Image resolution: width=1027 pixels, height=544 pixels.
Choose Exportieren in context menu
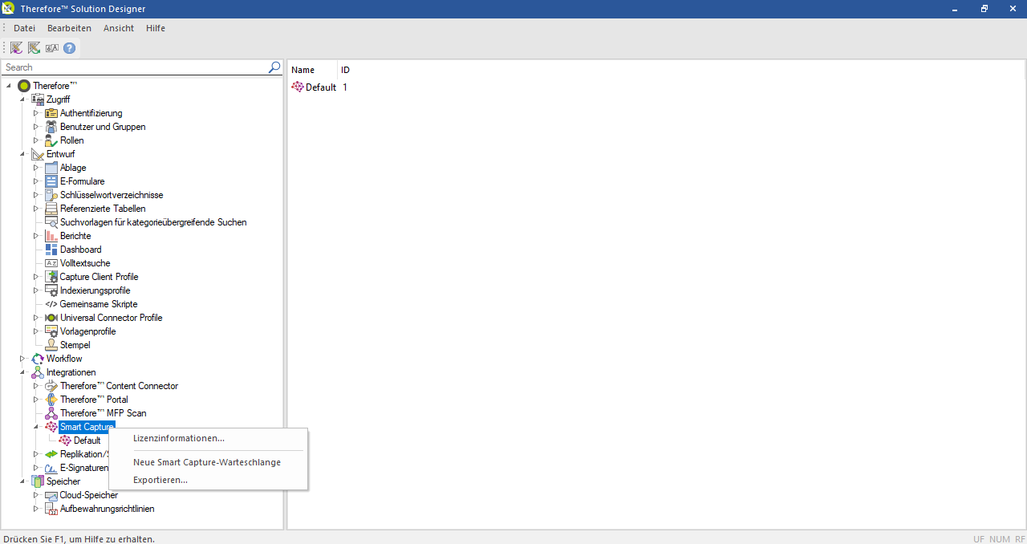[x=160, y=480]
